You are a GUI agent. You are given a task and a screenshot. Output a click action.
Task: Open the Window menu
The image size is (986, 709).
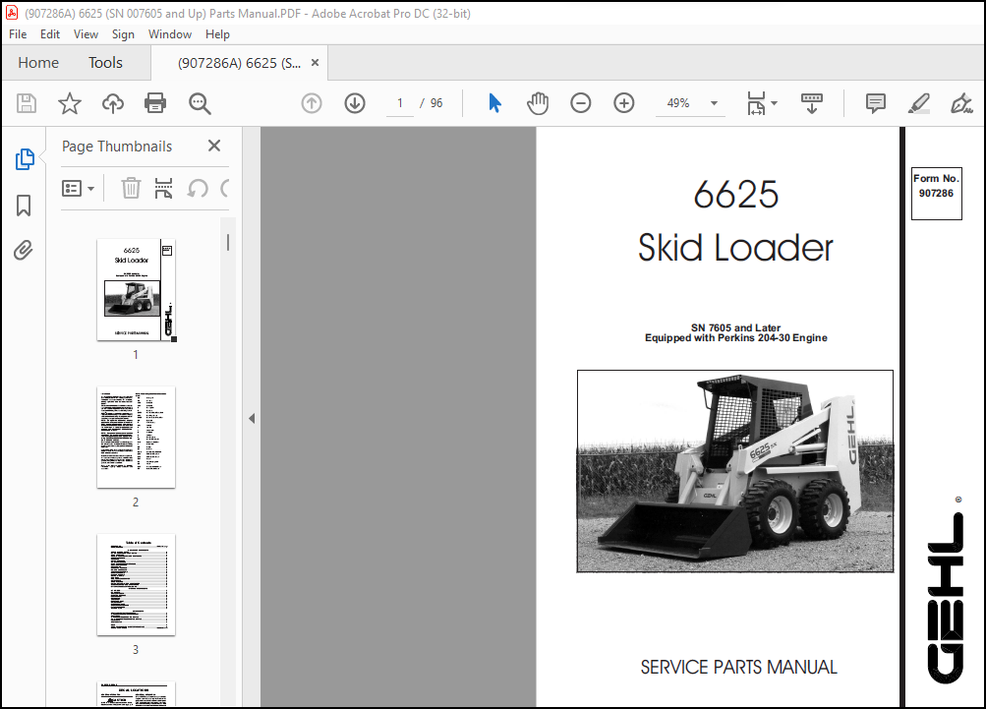click(170, 34)
